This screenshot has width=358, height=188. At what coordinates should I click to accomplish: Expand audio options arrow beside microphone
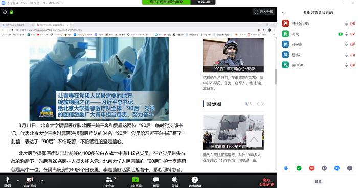[x=18, y=181]
